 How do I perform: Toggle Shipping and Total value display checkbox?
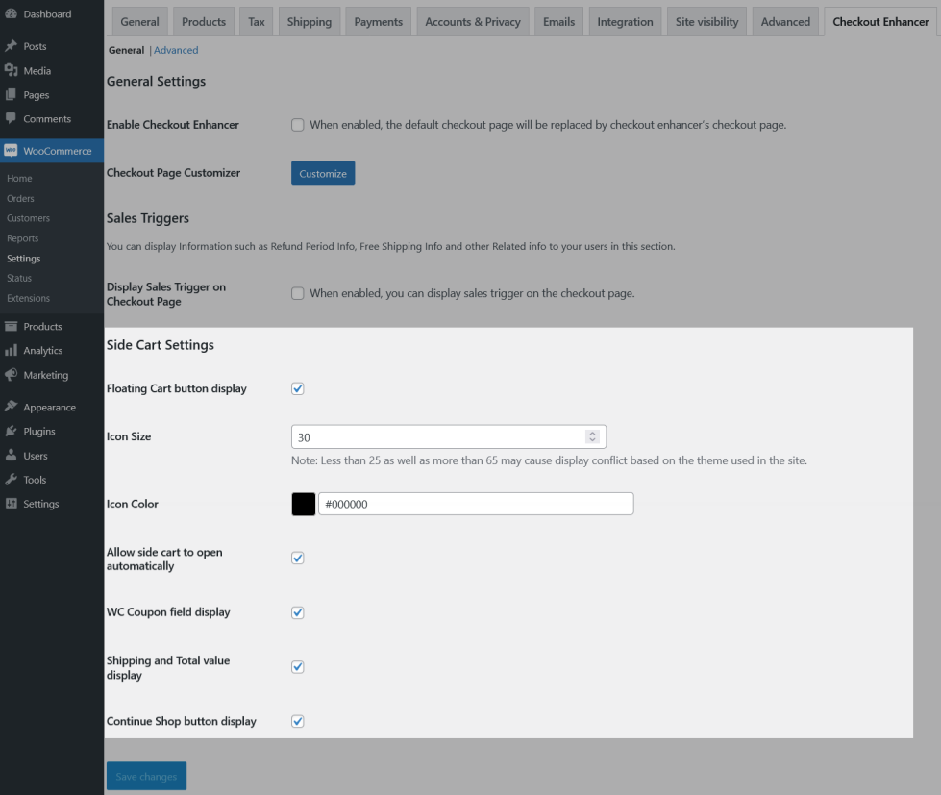click(x=298, y=667)
